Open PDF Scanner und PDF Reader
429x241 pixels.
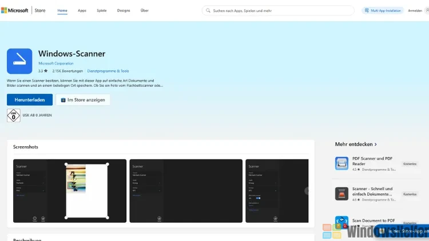click(x=372, y=161)
